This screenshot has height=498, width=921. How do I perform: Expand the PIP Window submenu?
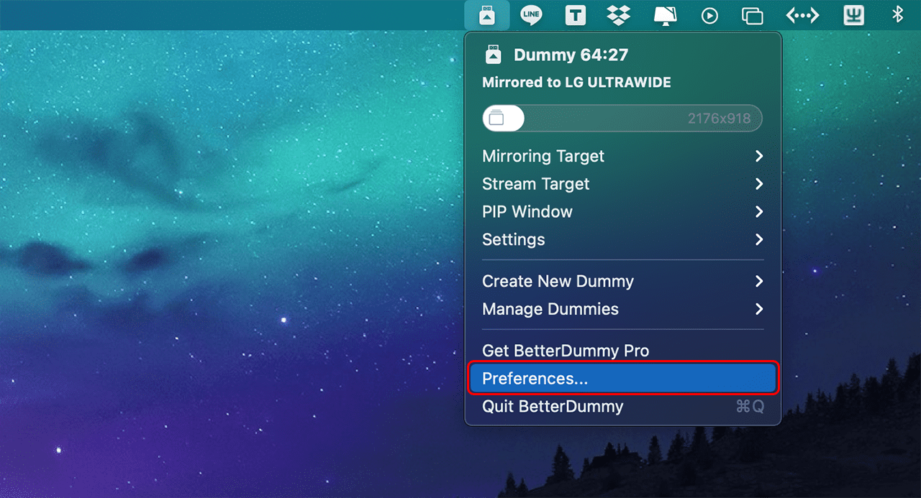(622, 211)
